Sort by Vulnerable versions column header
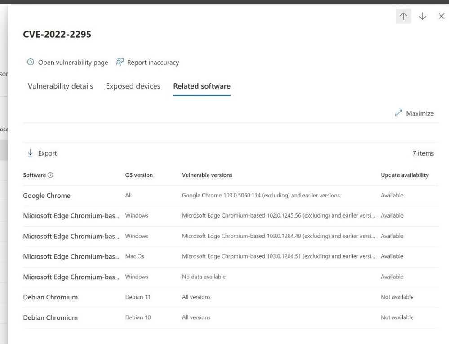Screen dimensions: 449x344 coord(207,175)
